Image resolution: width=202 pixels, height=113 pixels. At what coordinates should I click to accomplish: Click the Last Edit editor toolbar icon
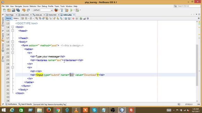point(22,19)
